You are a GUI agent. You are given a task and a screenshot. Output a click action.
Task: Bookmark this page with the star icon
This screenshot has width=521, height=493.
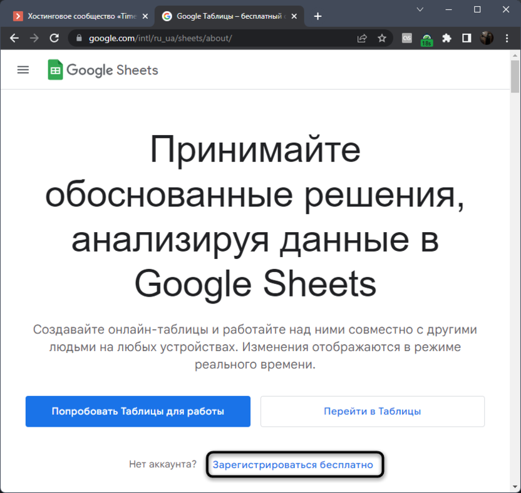point(382,38)
